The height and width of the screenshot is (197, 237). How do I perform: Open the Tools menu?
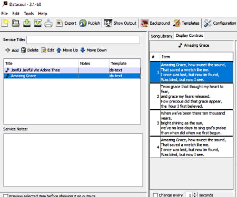point(29,14)
